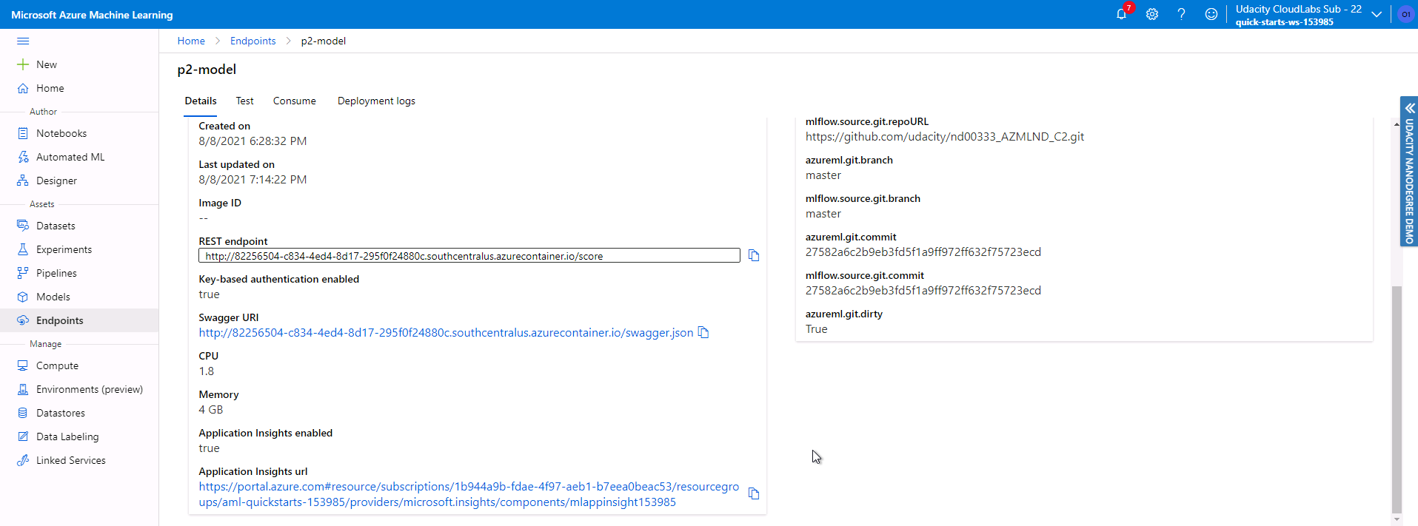Select the Last updated on value

[x=253, y=180]
